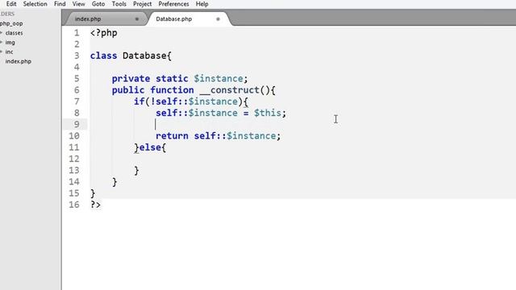Click line number 9 in gutter

coord(77,124)
